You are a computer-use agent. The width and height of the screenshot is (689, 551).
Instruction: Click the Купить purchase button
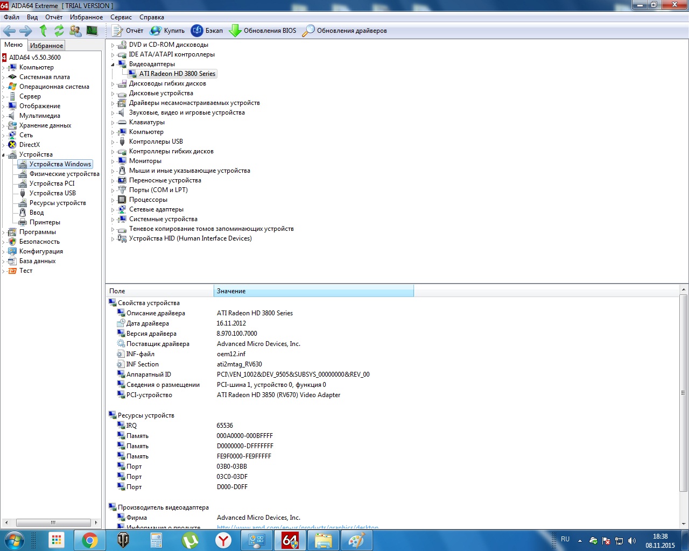pyautogui.click(x=167, y=31)
